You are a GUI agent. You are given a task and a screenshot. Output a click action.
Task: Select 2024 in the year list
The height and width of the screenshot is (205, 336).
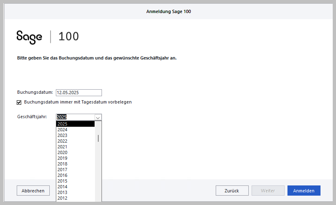(x=75, y=130)
